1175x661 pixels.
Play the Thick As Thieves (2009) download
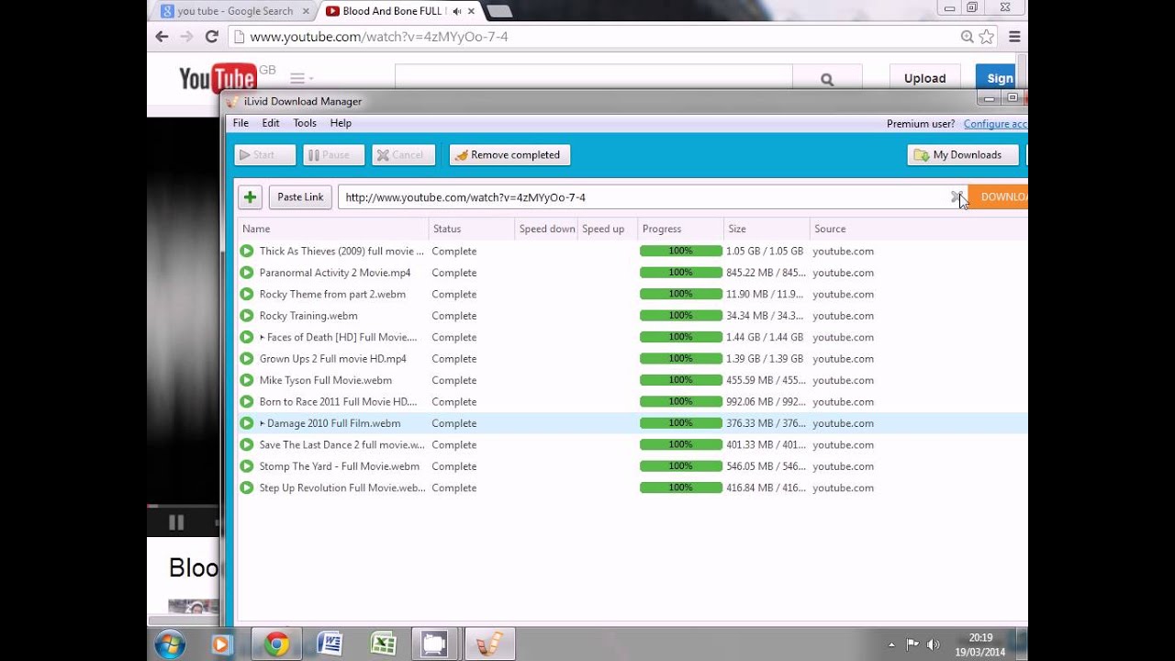247,251
